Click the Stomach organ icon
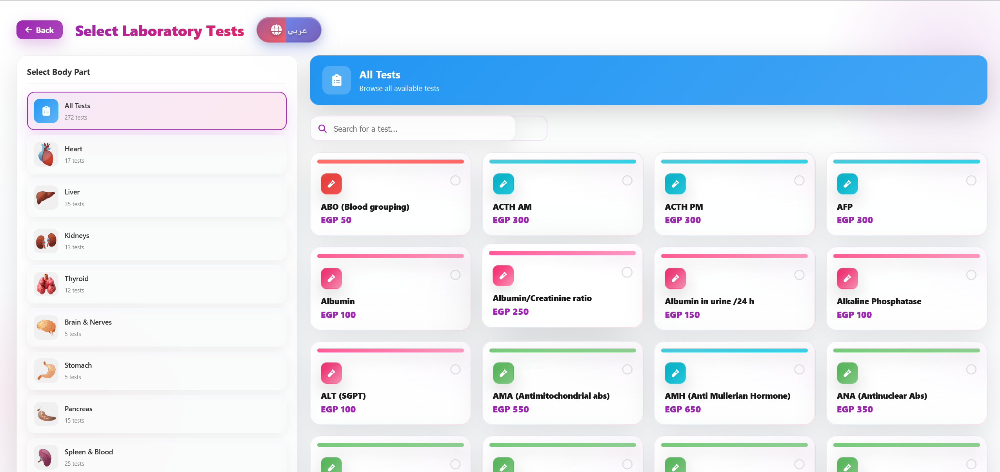Screen dimensions: 1000x472 46,371
